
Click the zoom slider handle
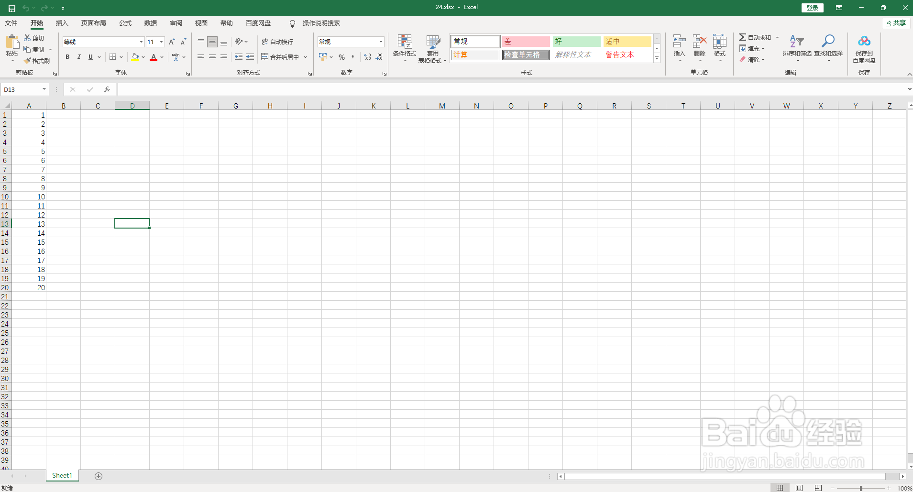pos(861,488)
